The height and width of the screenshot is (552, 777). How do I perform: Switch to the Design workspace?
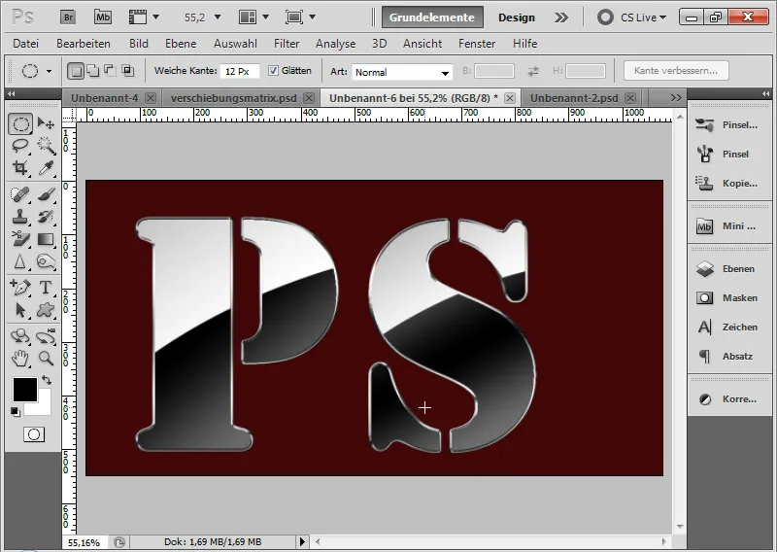point(517,17)
